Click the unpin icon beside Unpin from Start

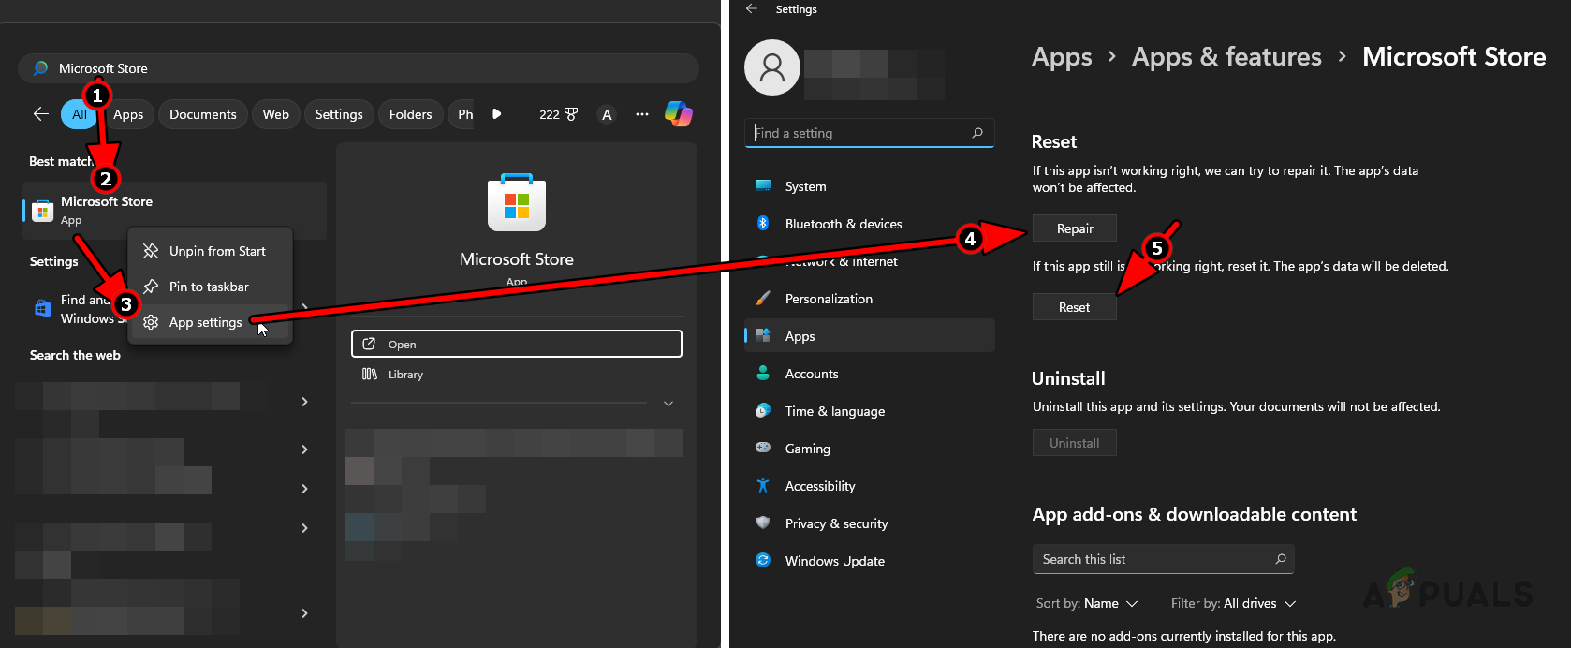[151, 251]
